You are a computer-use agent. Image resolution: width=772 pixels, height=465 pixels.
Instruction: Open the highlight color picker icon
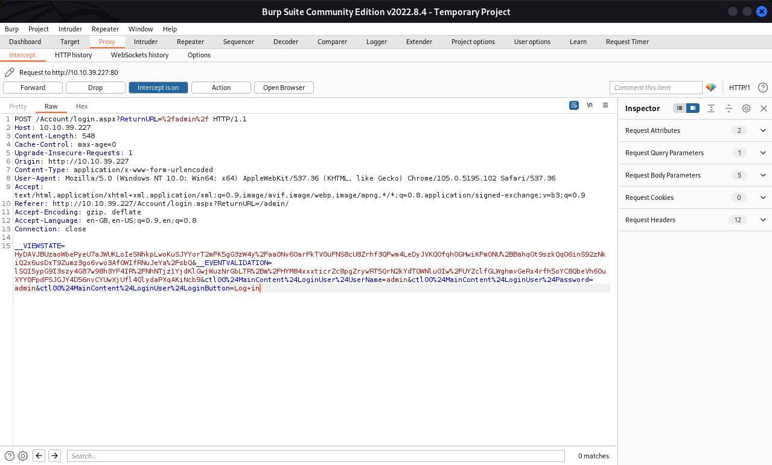pos(711,88)
